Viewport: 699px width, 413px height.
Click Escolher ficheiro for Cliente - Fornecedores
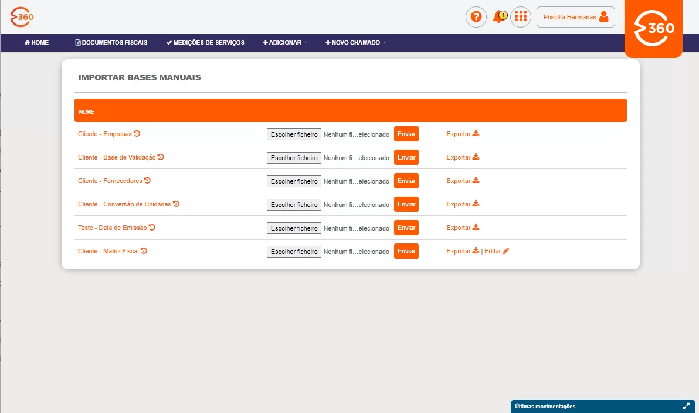click(x=294, y=181)
